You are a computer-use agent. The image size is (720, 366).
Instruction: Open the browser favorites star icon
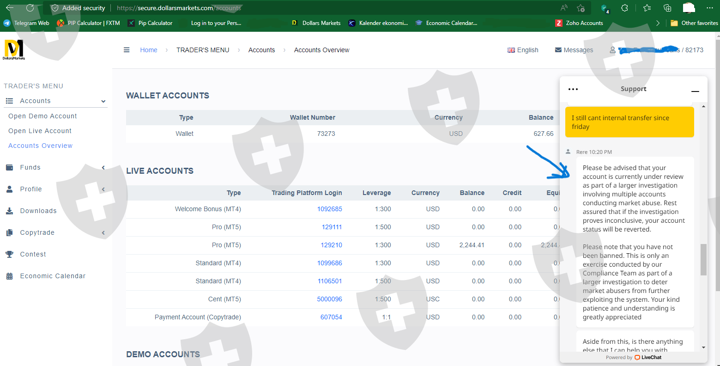647,8
